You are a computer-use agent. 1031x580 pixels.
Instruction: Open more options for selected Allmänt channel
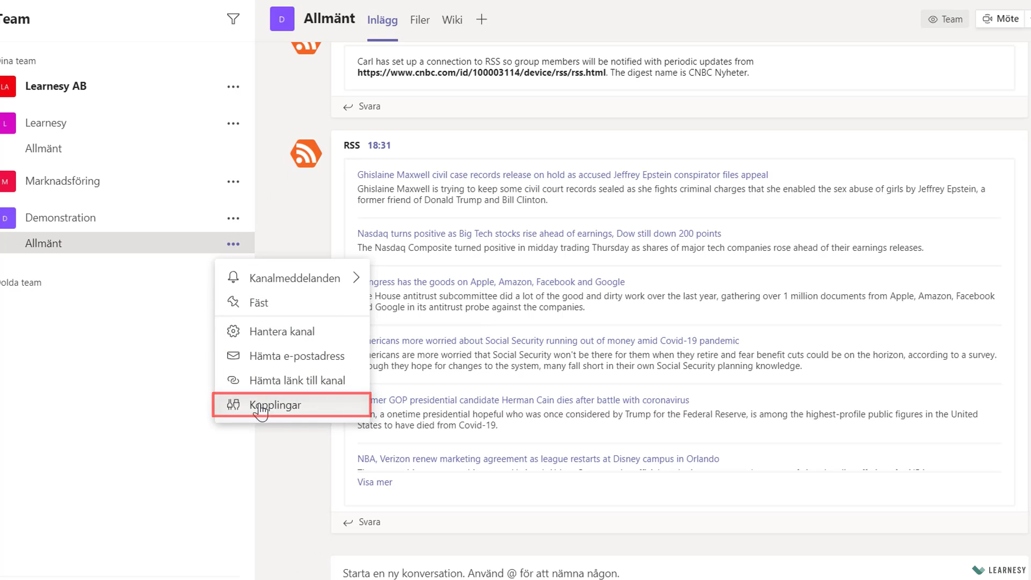[233, 244]
